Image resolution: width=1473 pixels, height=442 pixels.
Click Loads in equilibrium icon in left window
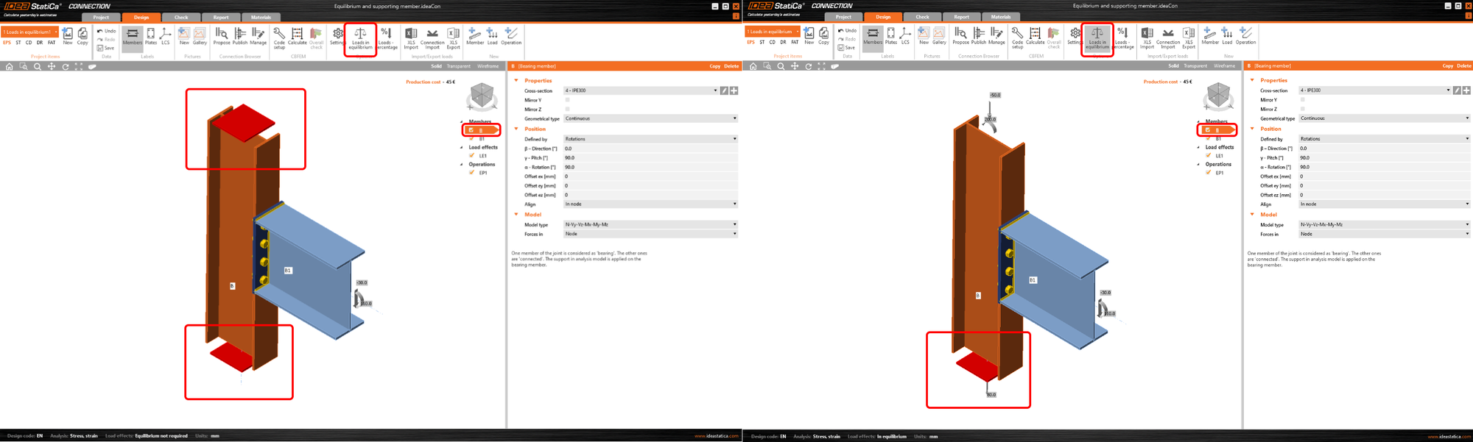(x=360, y=37)
